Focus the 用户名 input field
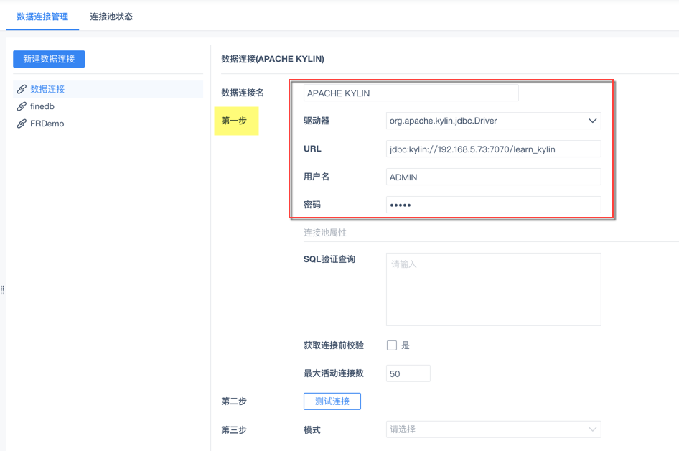 click(x=493, y=177)
